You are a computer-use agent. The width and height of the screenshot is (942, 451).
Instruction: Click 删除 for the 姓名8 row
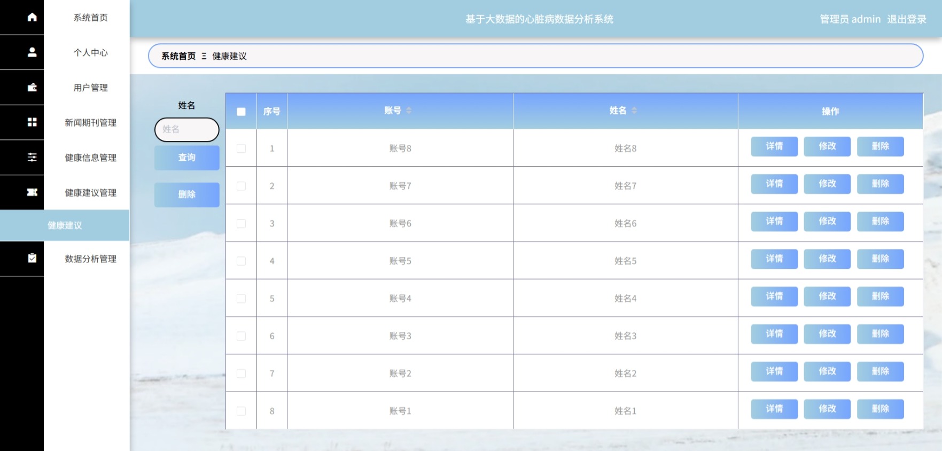881,146
